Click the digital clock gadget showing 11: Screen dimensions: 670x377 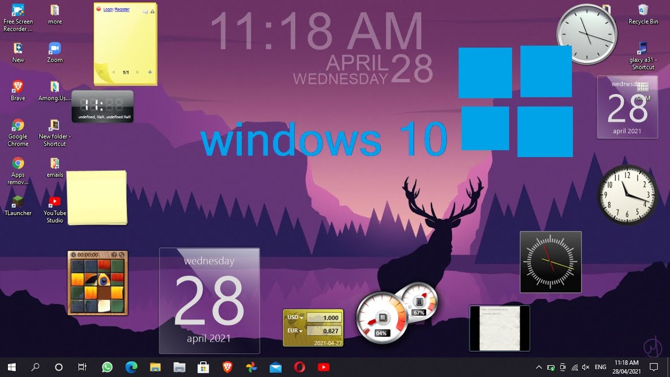[103, 106]
